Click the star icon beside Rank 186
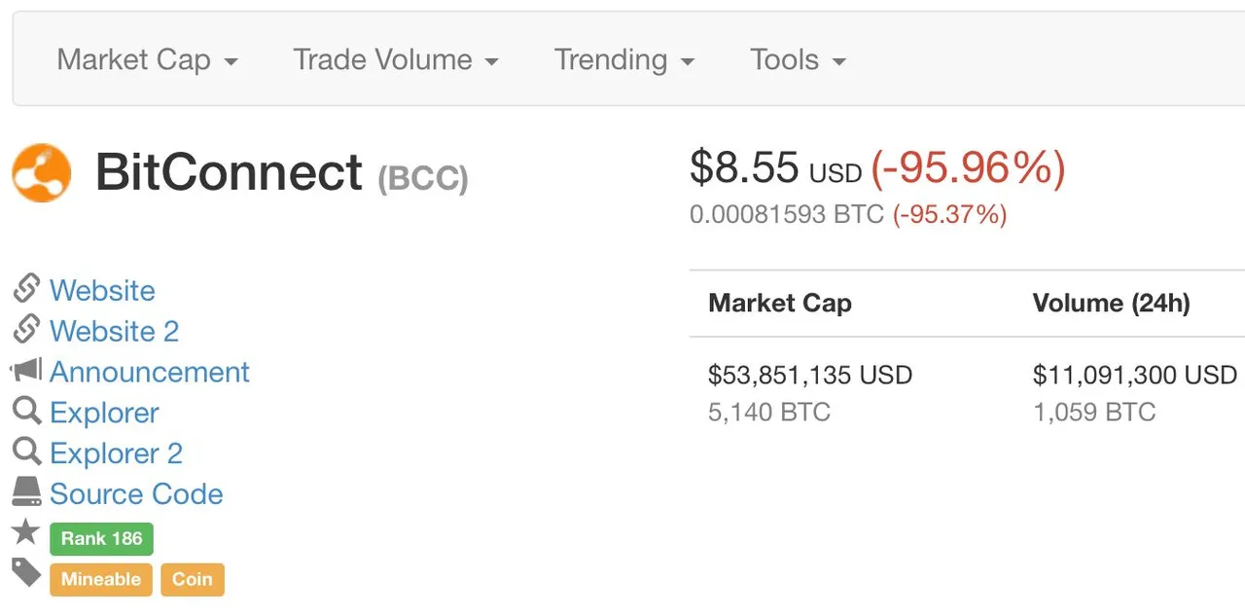The height and width of the screenshot is (616, 1245). click(x=26, y=531)
